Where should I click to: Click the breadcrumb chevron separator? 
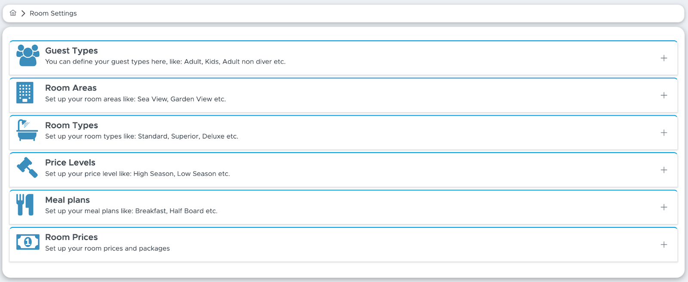[23, 13]
